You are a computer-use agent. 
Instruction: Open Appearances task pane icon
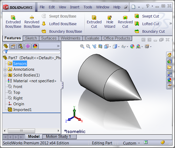point(169,80)
